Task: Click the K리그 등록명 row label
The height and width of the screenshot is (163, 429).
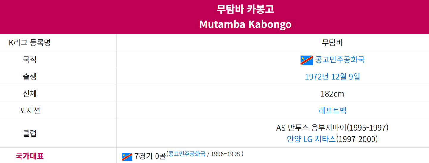Action: tap(30, 43)
